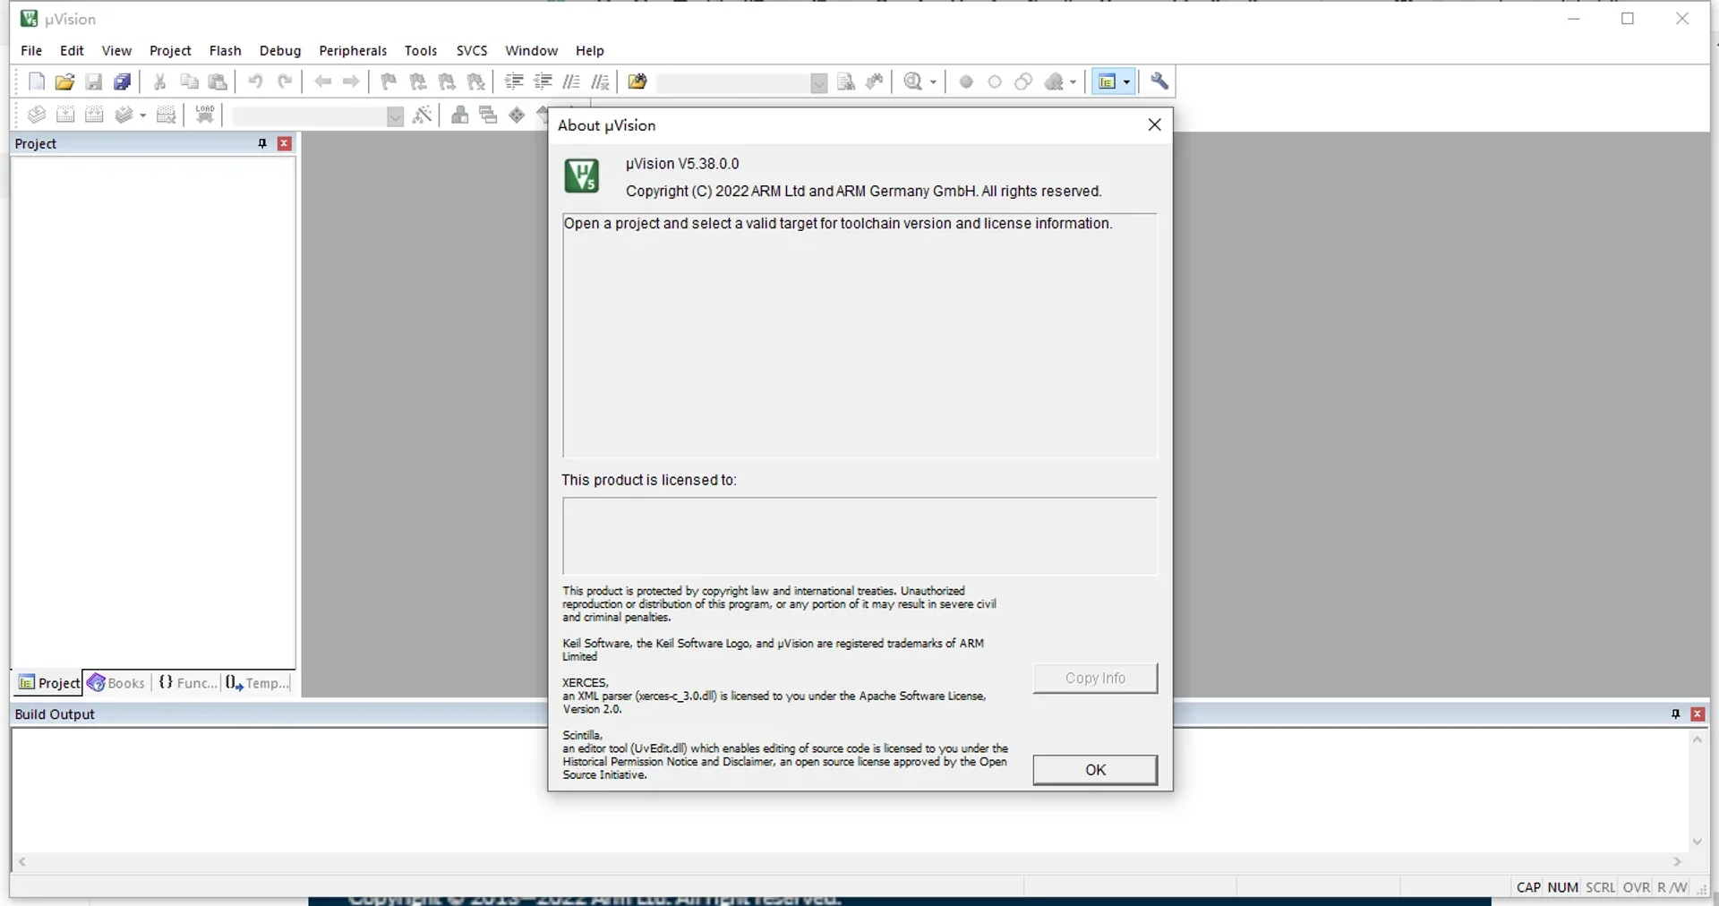1719x906 pixels.
Task: Open Configuration with the wrench icon
Action: click(1159, 82)
